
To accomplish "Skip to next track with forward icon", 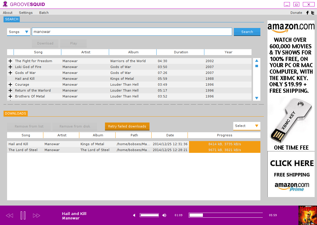I will click(36, 216).
